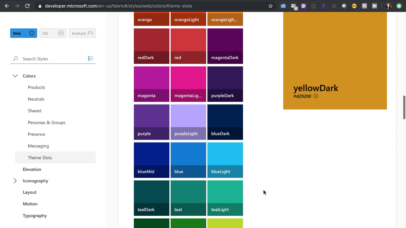Viewport: 406px width, 228px height.
Task: Open the Layout styles page
Action: (30, 192)
